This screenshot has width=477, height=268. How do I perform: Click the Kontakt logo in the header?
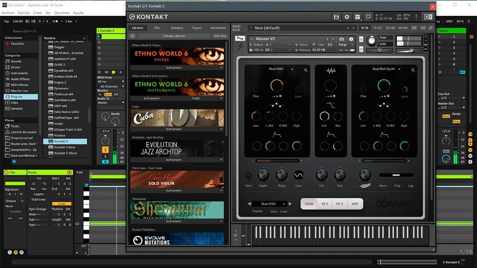(149, 17)
